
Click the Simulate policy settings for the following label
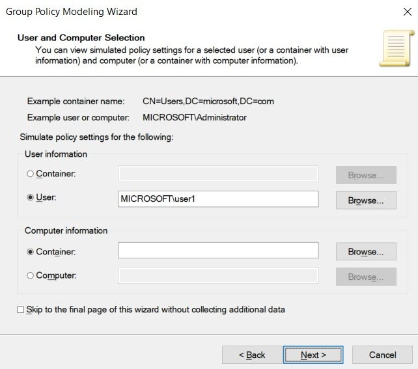point(96,137)
